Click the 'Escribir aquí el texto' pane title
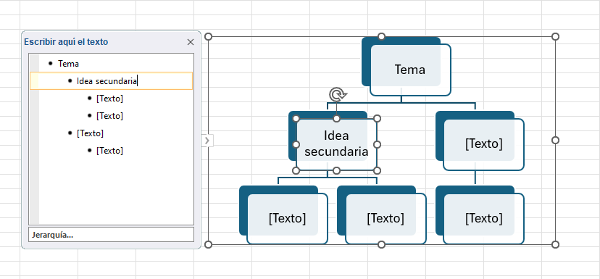 (66, 42)
